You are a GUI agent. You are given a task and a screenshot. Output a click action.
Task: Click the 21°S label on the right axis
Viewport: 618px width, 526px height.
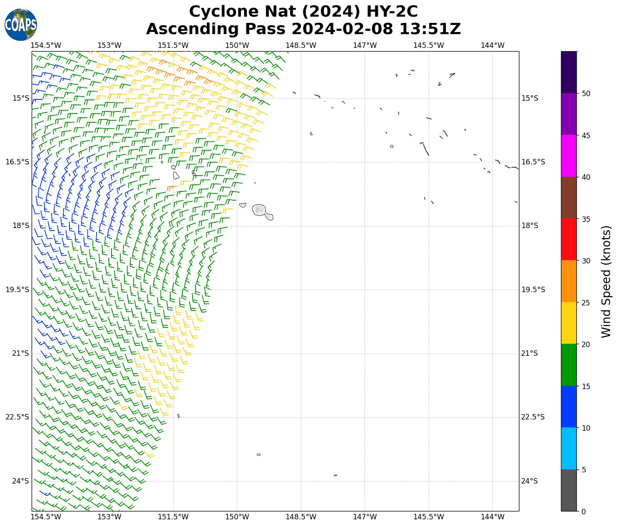[529, 353]
